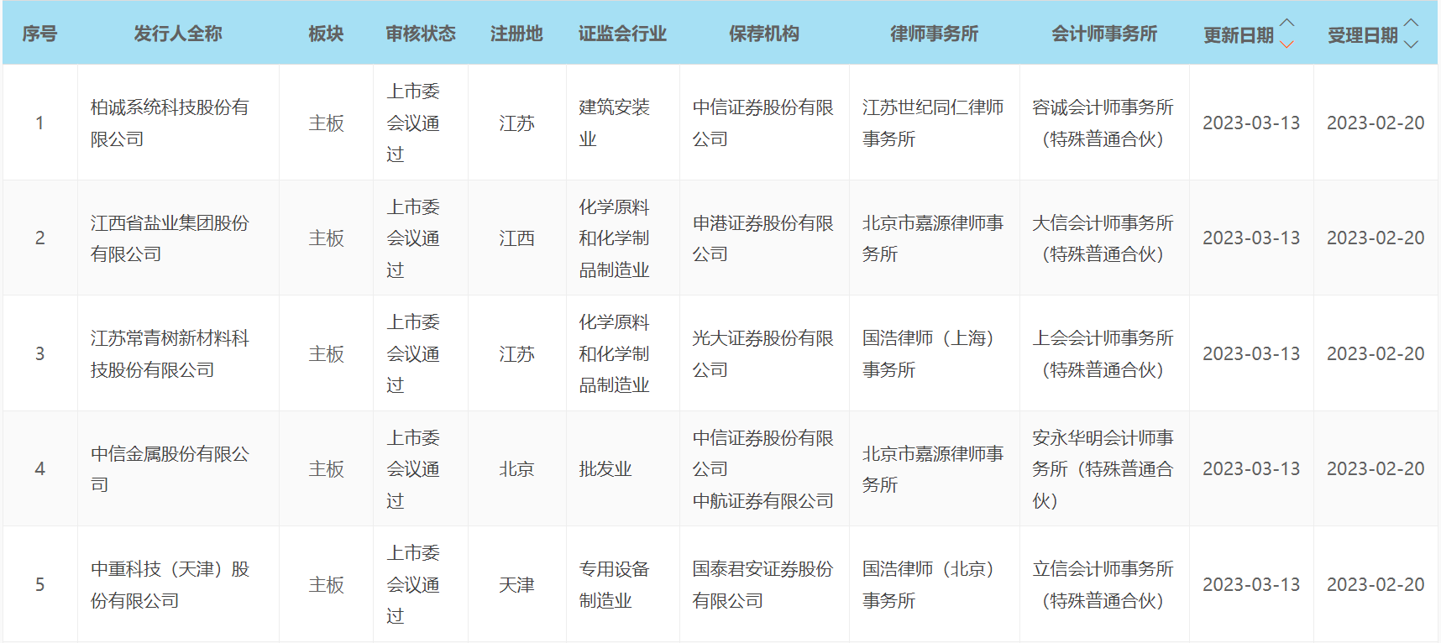Click the 批发业 industry cell
The width and height of the screenshot is (1441, 643).
[605, 469]
